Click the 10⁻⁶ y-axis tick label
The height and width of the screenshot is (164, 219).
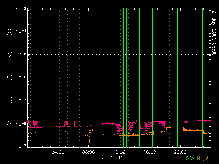point(21,78)
